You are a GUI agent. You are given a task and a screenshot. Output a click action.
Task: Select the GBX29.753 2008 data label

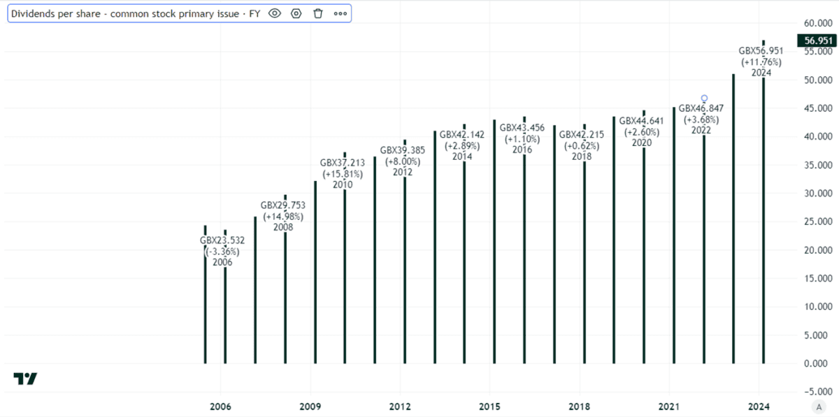pos(283,217)
